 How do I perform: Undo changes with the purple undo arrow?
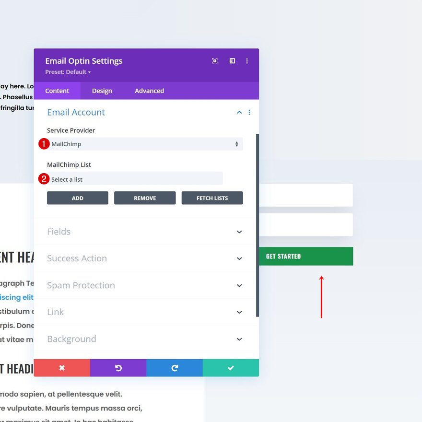coord(118,368)
